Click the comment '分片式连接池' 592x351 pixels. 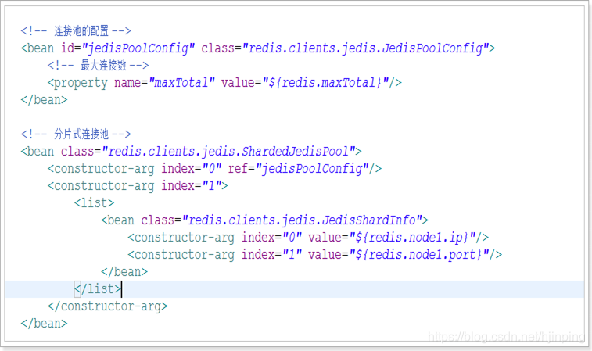81,134
